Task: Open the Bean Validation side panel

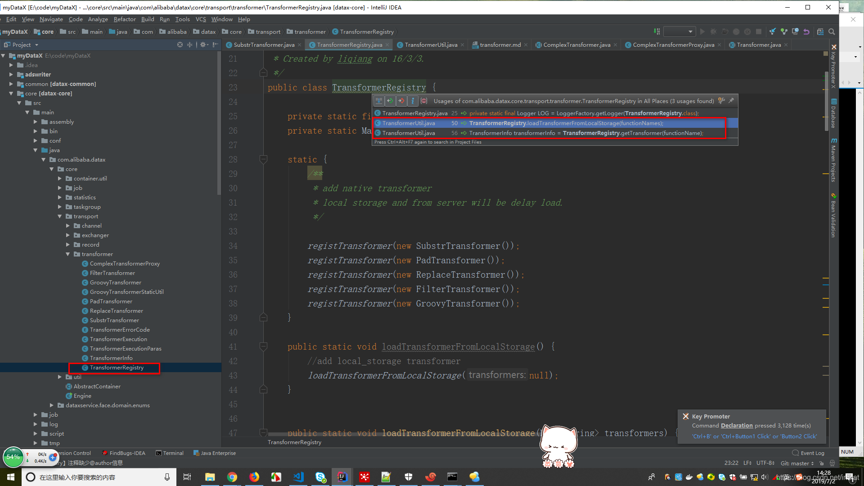Action: click(x=833, y=215)
